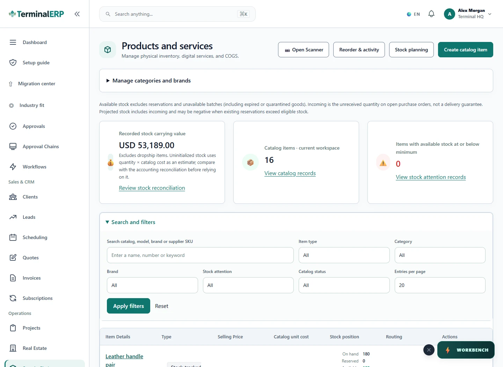Viewport: 503px width, 367px height.
Task: Go to Stock planning
Action: pos(411,50)
